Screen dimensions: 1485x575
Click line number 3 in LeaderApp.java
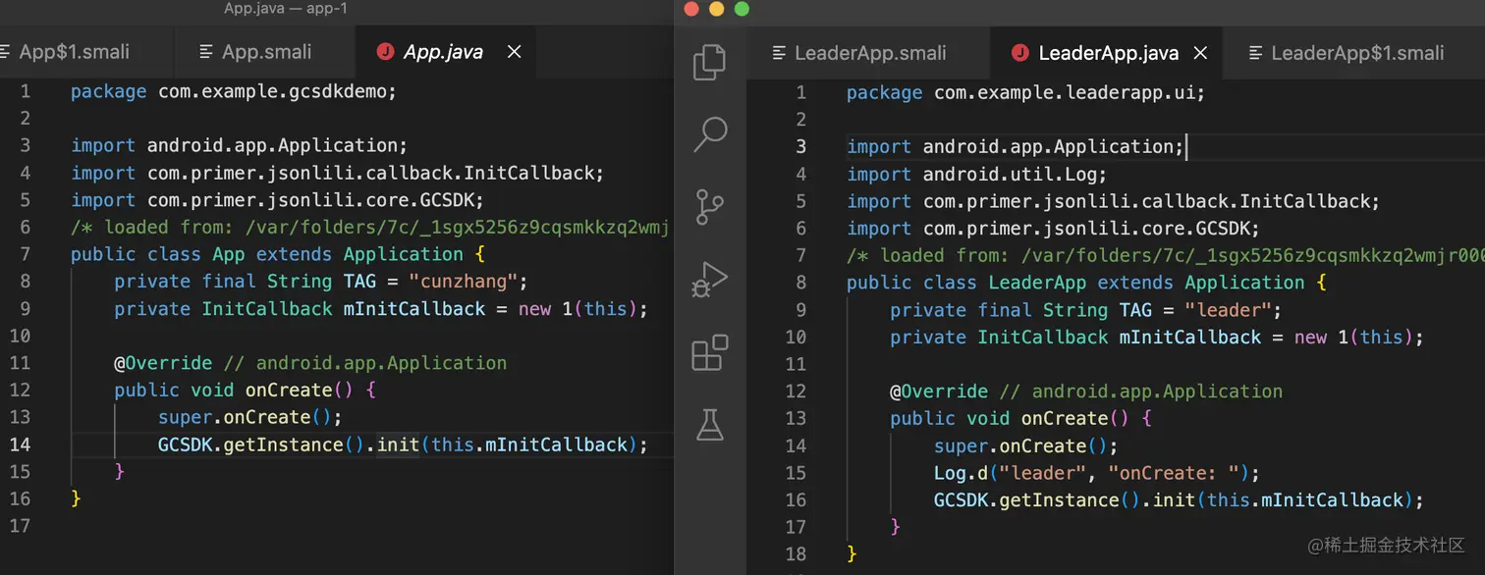800,146
